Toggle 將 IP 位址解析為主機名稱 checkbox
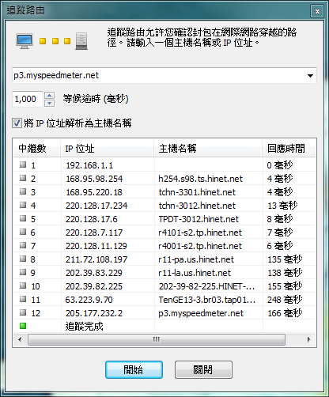Image resolution: width=329 pixels, height=397 pixels. [17, 123]
